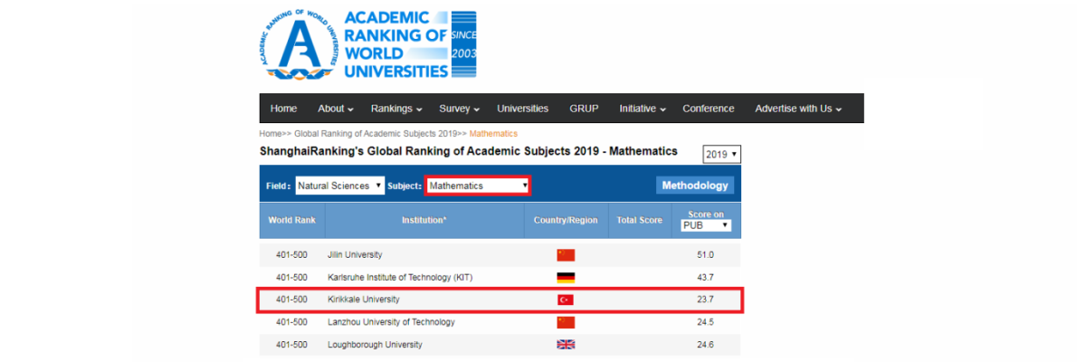Open the Advertise with Us menu
The width and height of the screenshot is (1086, 362).
tap(798, 109)
